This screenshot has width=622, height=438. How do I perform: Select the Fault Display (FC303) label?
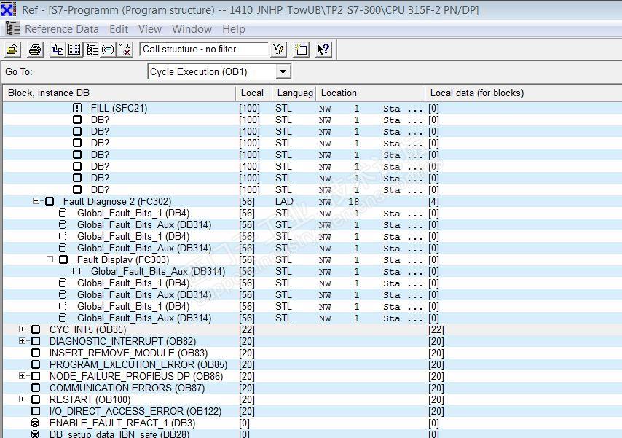123,259
